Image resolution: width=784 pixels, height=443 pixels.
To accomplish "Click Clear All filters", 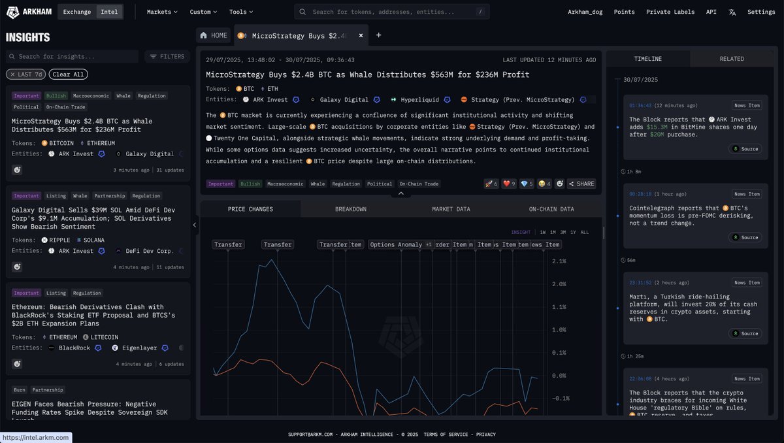I will point(68,74).
